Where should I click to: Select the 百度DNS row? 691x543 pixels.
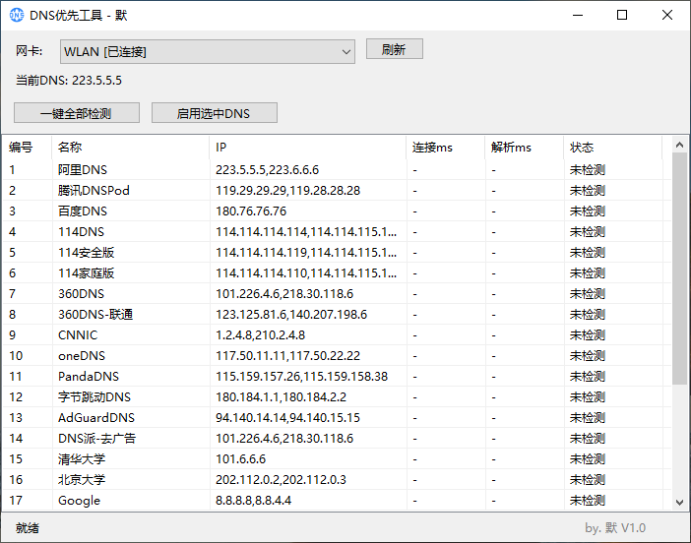click(x=337, y=211)
